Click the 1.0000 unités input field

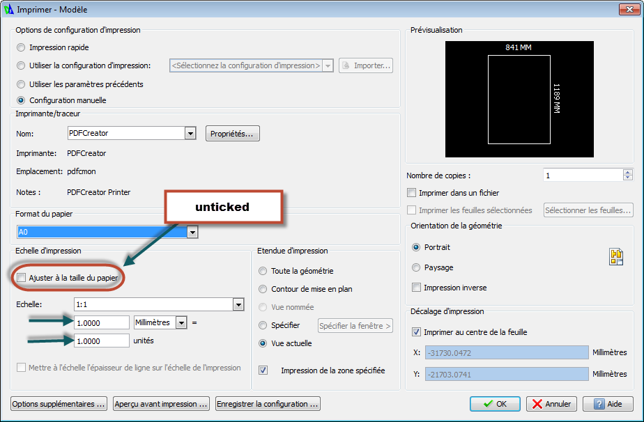pyautogui.click(x=102, y=341)
